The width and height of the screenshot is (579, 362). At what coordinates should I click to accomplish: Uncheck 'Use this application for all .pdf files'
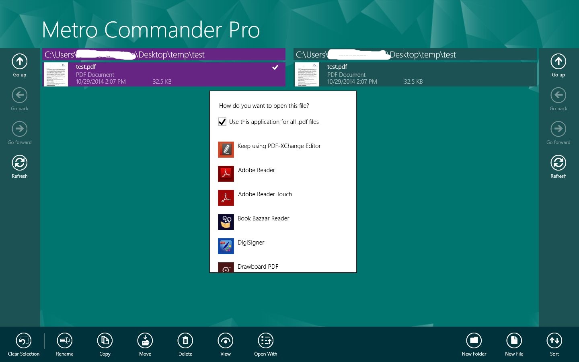point(222,122)
